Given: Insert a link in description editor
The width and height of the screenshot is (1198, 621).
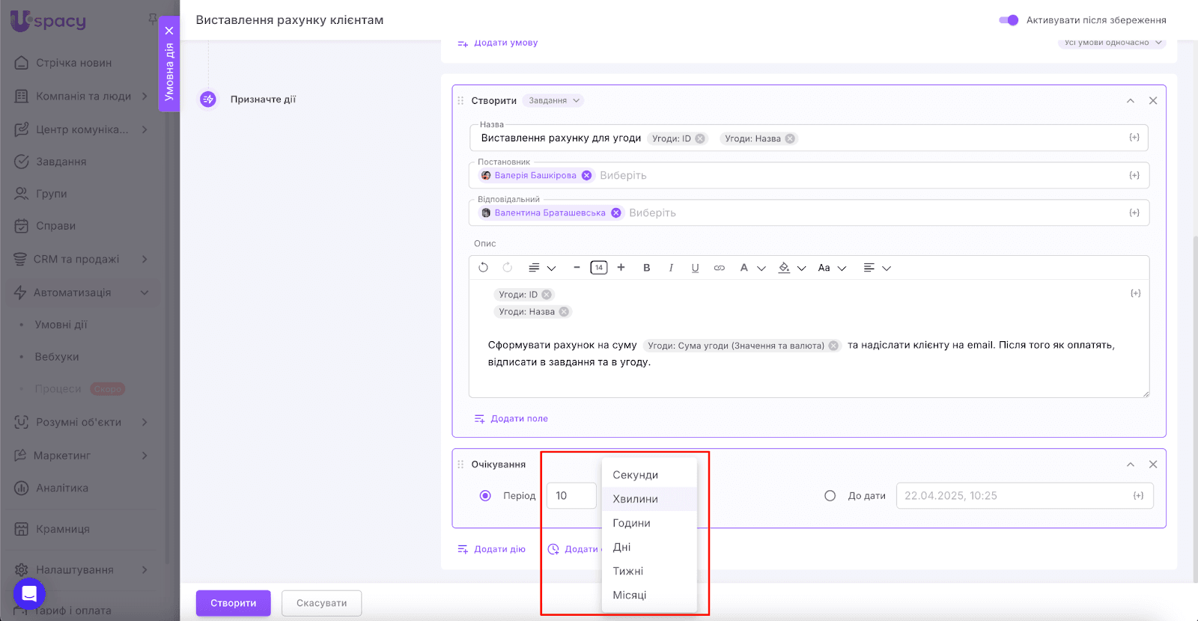Looking at the screenshot, I should coord(719,268).
